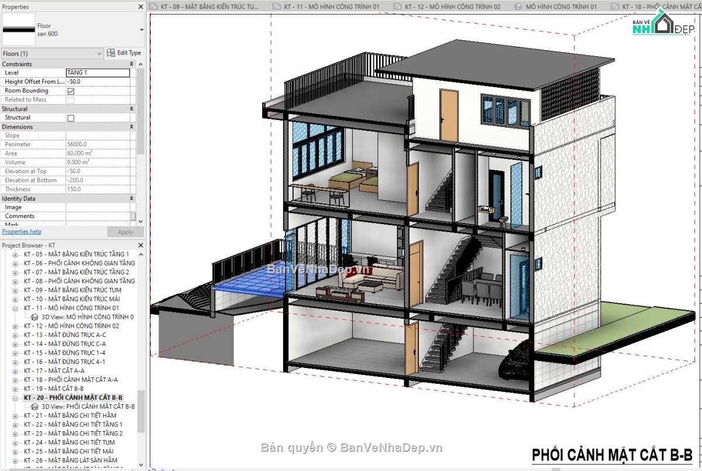
Task: Select KT - 25 MẶT BẰNG CHI TIẾT MÁI
Action: [x=69, y=451]
